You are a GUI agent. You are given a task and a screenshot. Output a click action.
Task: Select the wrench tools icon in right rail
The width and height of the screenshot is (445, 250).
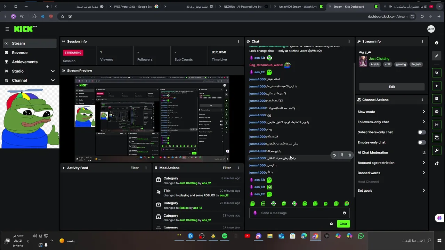click(437, 150)
